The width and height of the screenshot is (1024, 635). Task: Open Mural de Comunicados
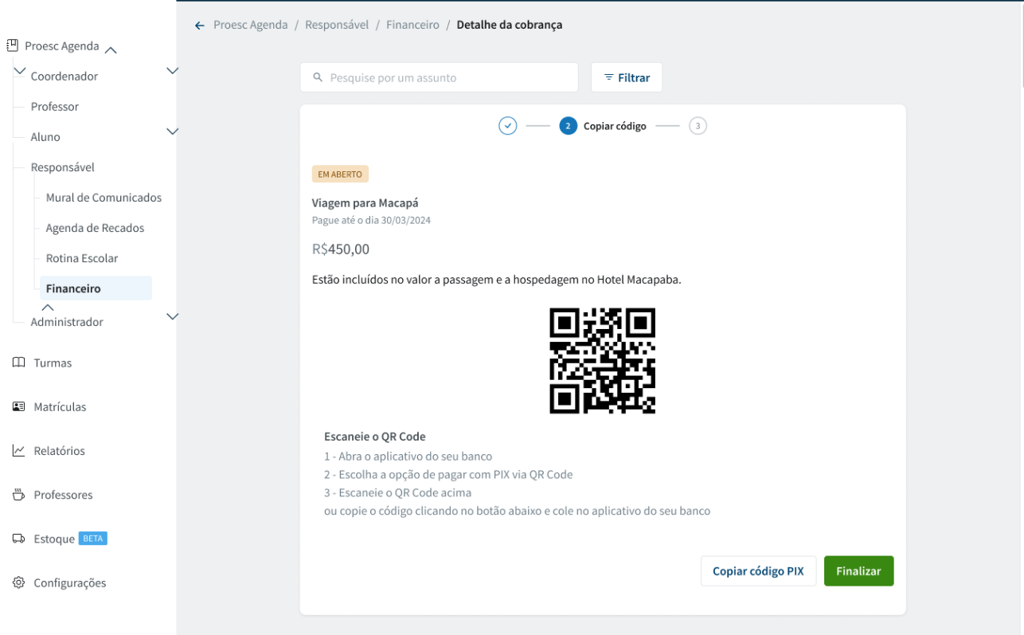[x=104, y=198]
